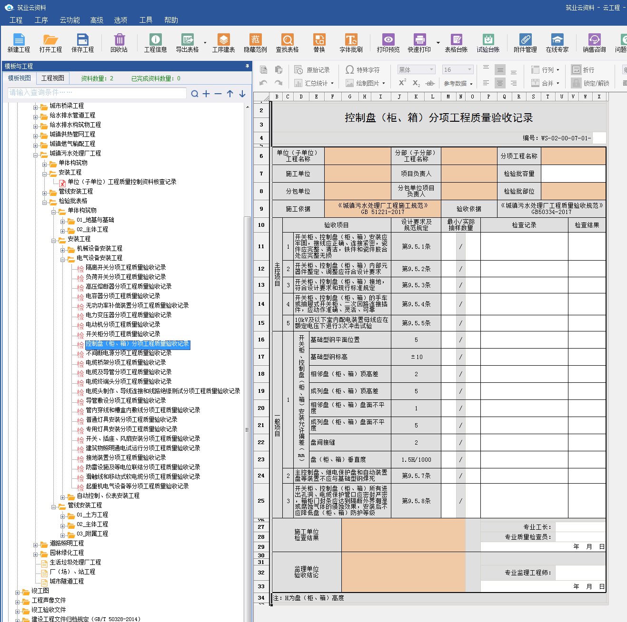The width and height of the screenshot is (627, 622).
Task: Open the 云功能 menu
Action: [x=70, y=20]
